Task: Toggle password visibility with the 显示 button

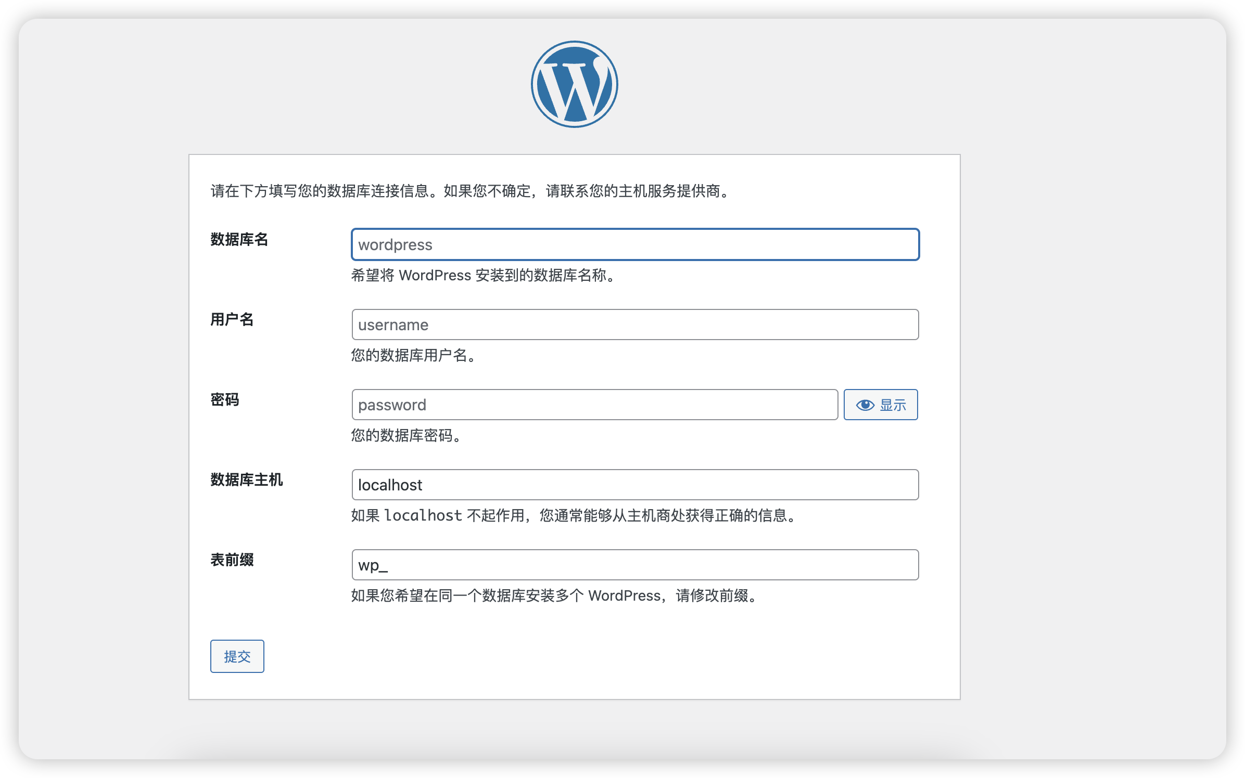Action: tap(880, 405)
